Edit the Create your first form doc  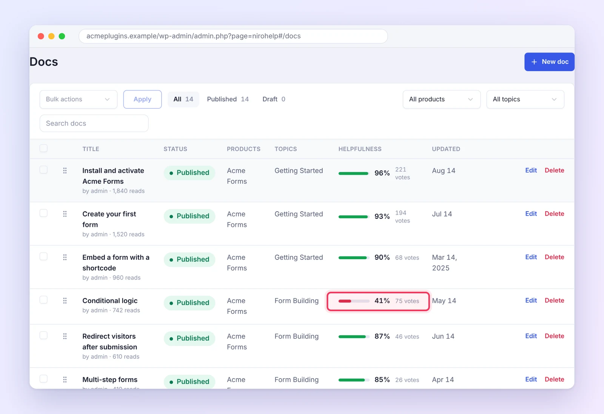(x=531, y=214)
